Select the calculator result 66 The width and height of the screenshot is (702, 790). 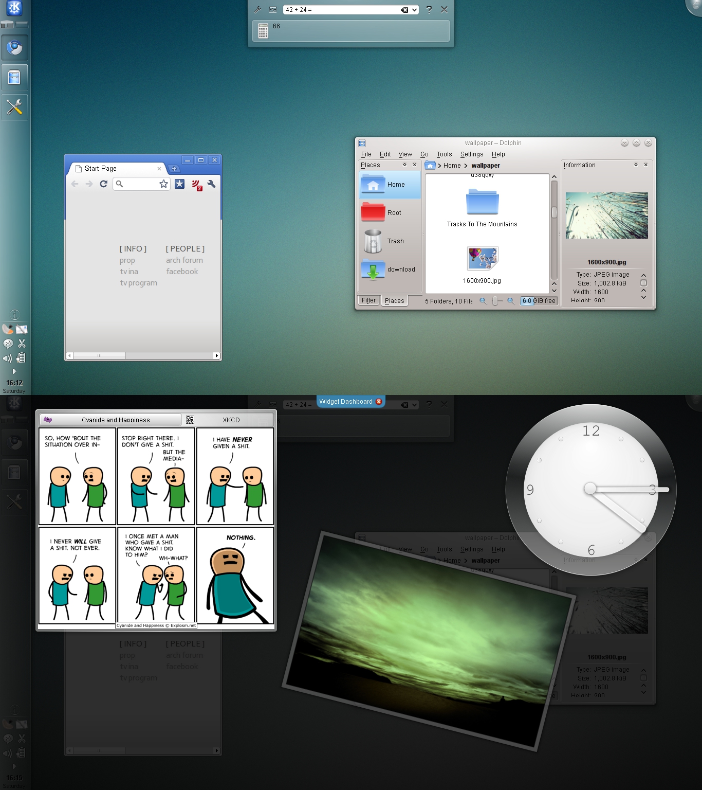pos(351,31)
